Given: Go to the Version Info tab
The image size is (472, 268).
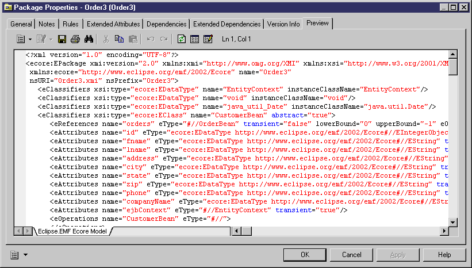Looking at the screenshot, I should 283,24.
